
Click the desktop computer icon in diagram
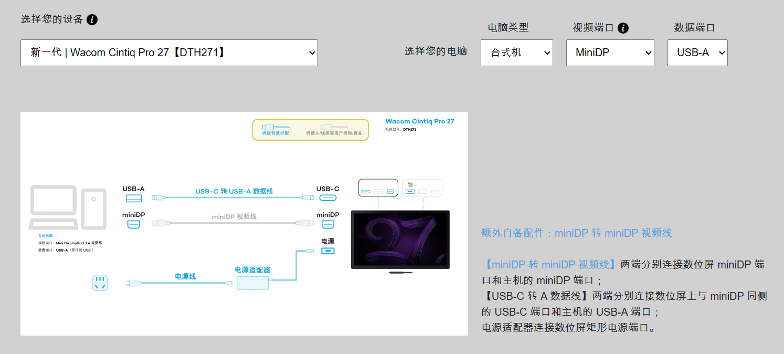(x=68, y=207)
